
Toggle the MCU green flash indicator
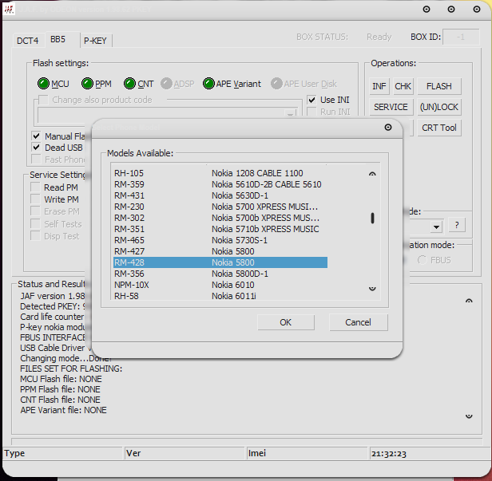[x=43, y=84]
